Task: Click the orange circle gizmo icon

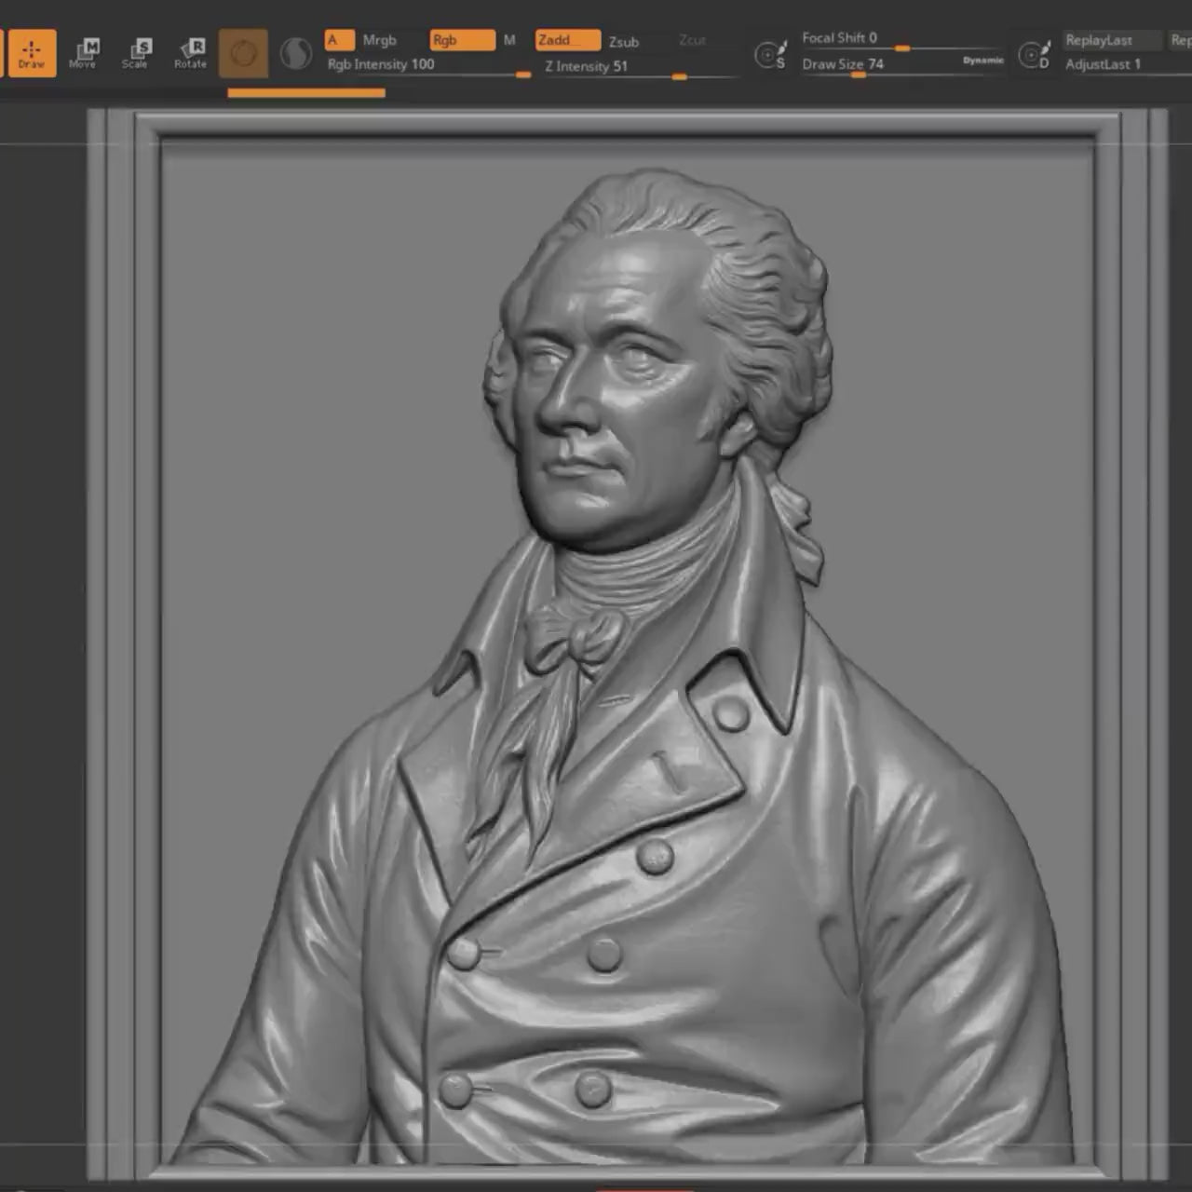Action: coord(244,53)
